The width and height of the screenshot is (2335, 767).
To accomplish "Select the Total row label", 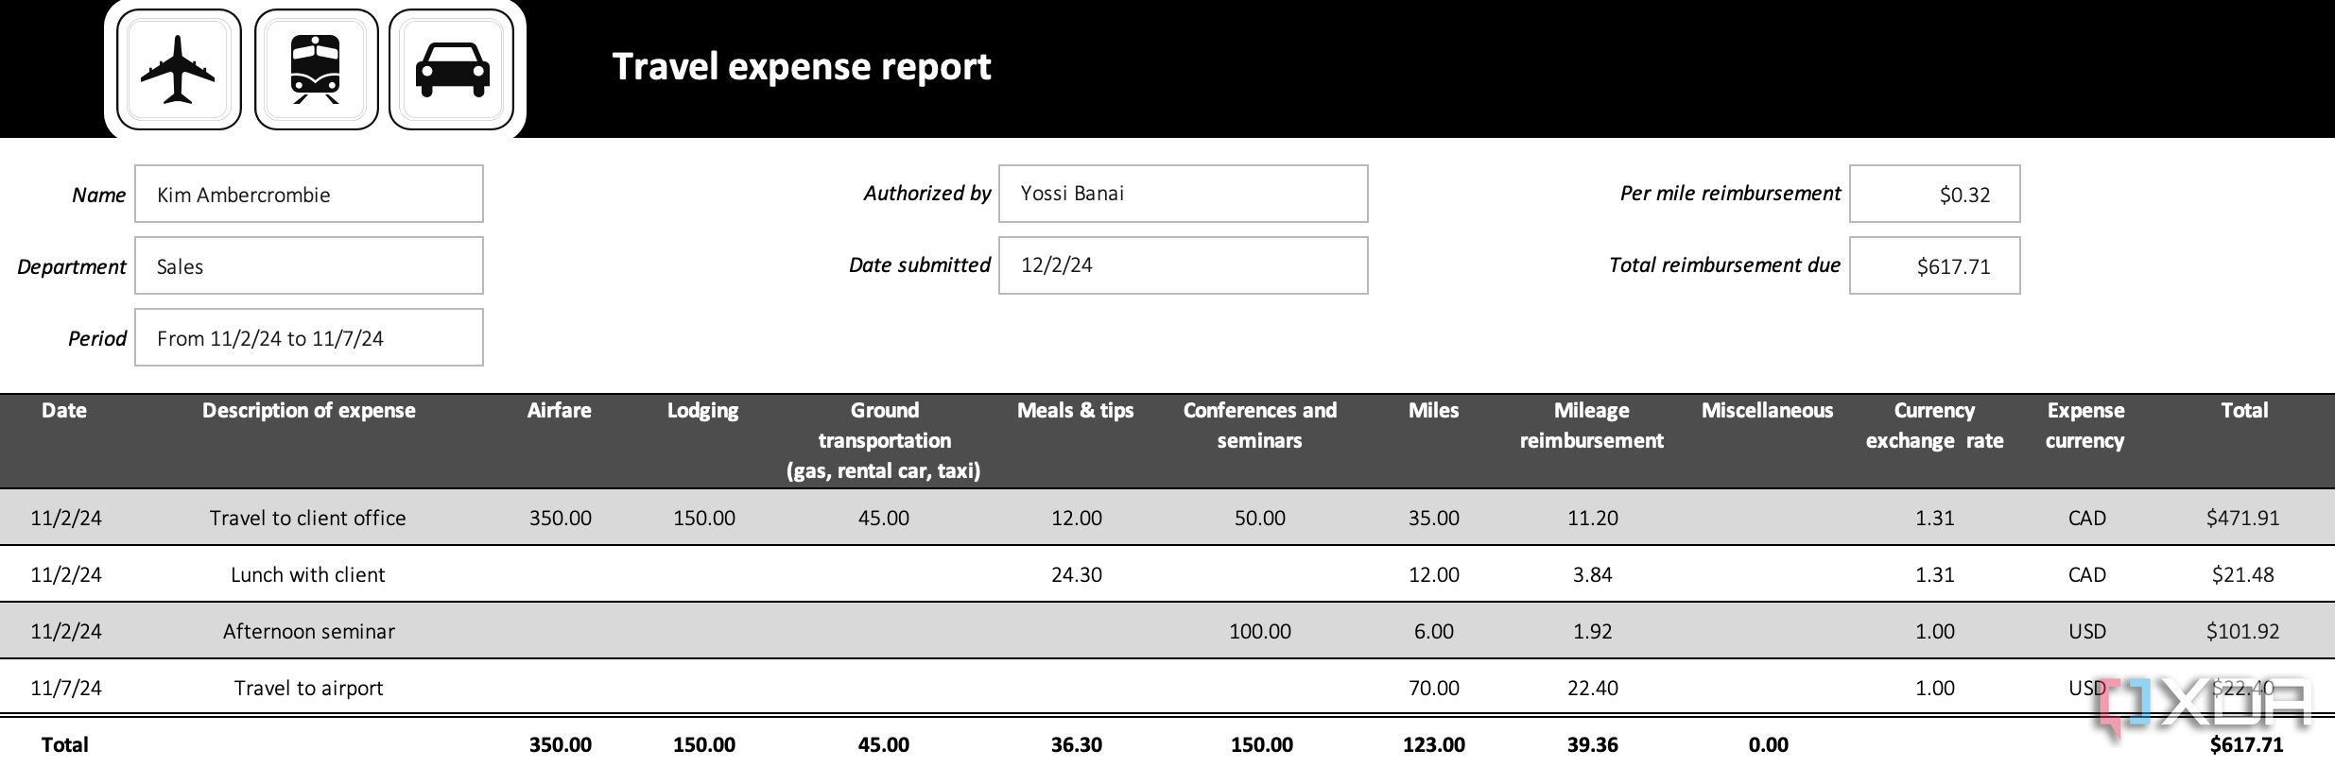I will [64, 744].
